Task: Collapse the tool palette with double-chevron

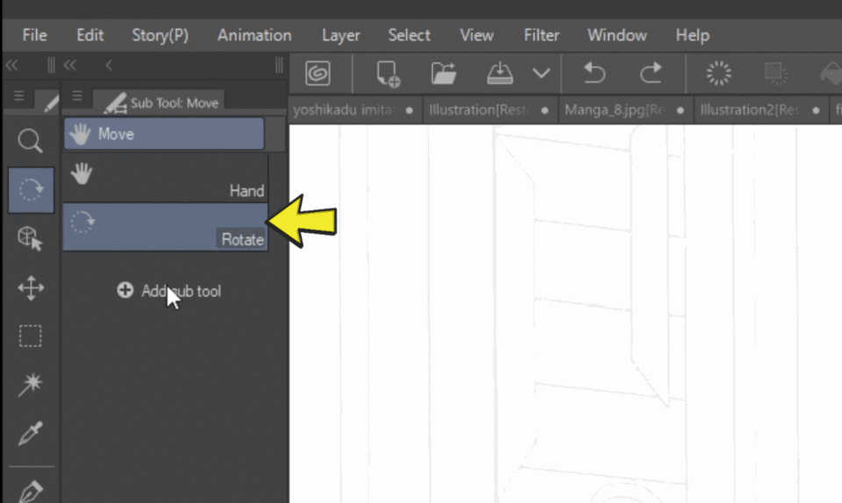Action: click(x=11, y=66)
